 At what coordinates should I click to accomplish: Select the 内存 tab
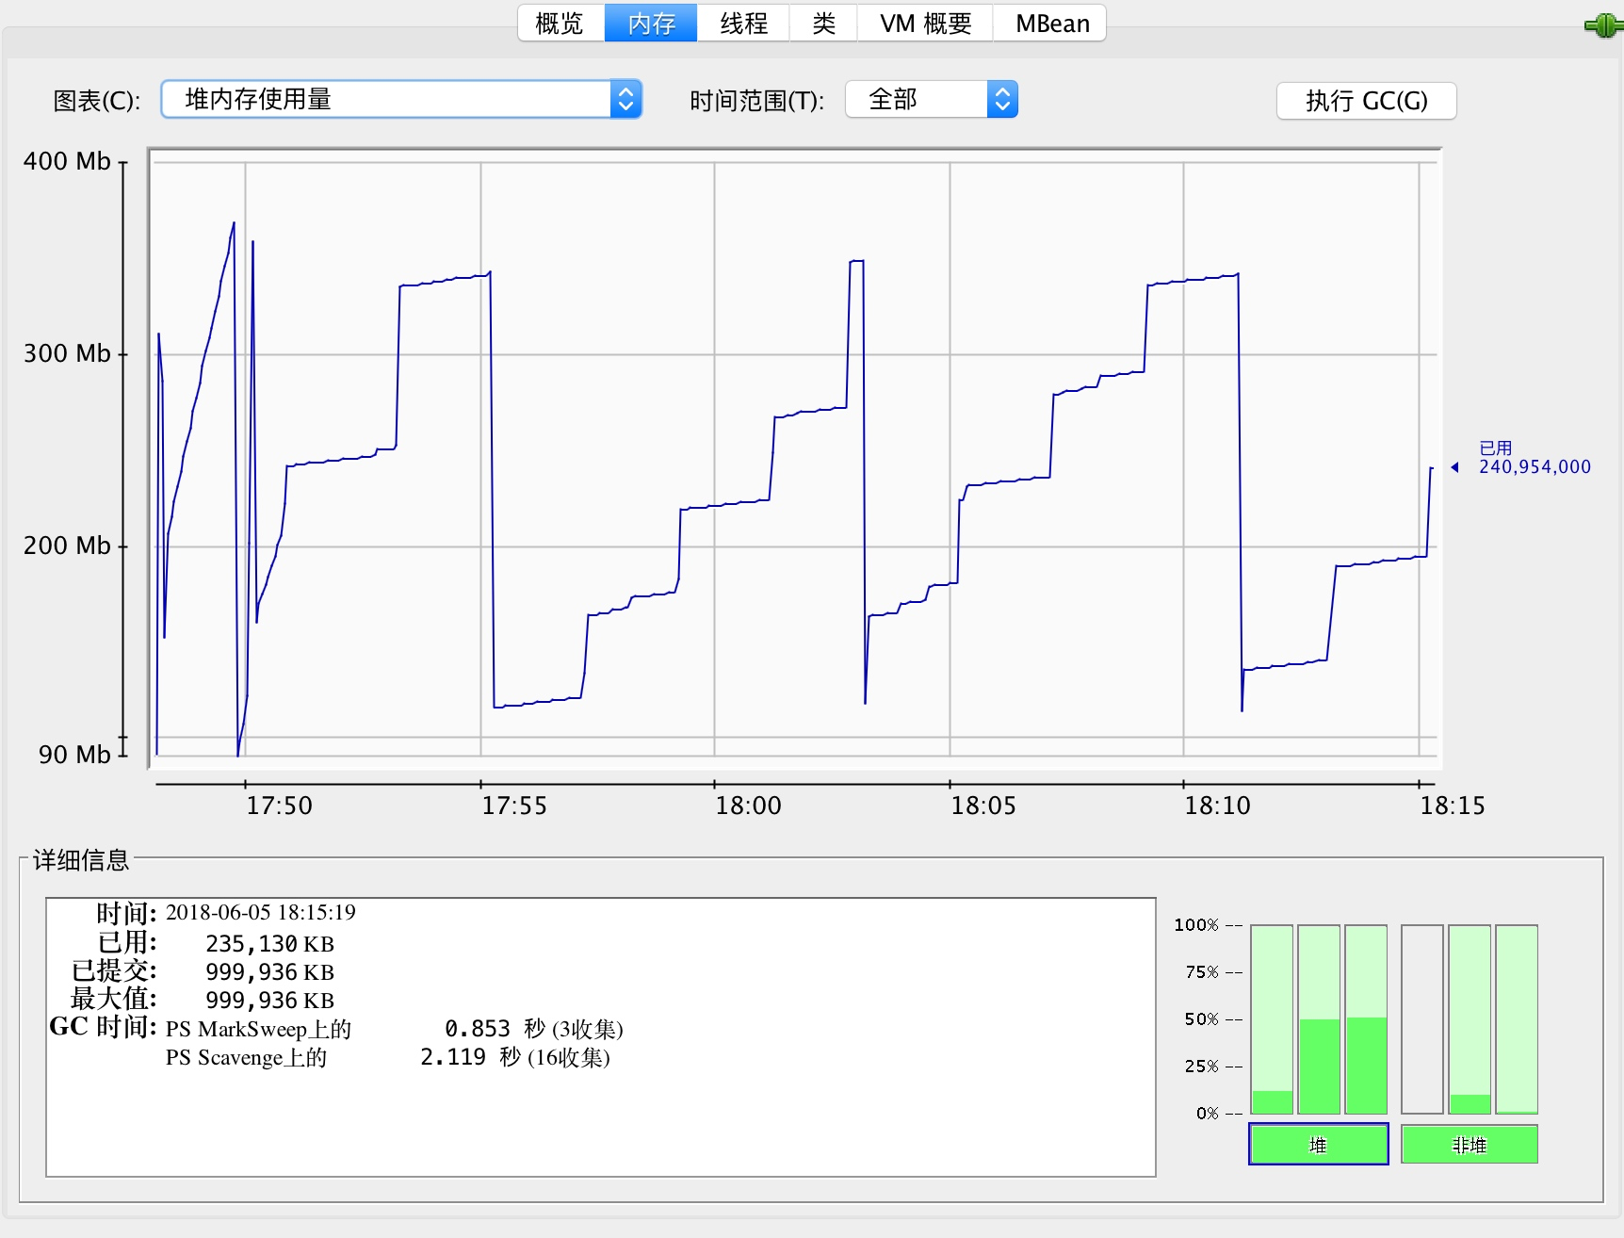pyautogui.click(x=651, y=24)
